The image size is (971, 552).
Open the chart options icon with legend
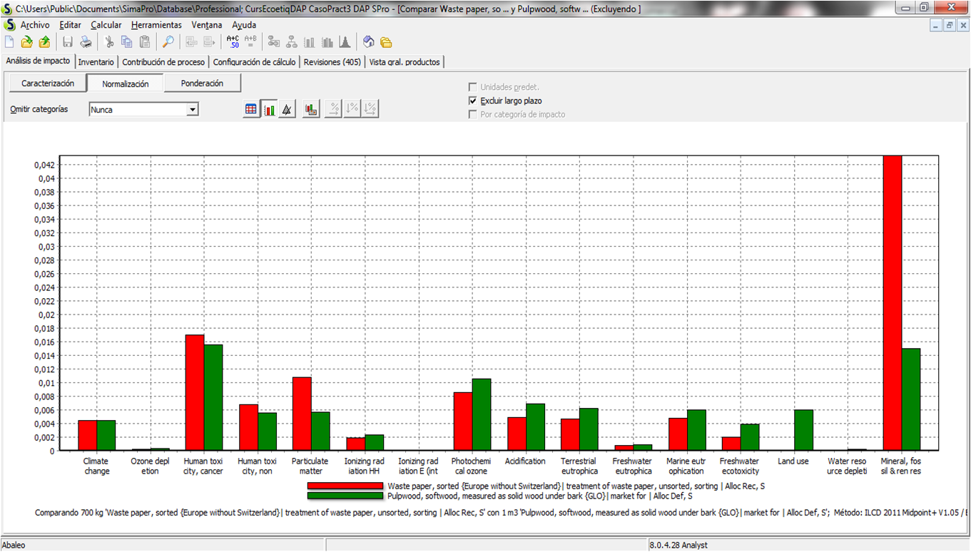point(310,110)
